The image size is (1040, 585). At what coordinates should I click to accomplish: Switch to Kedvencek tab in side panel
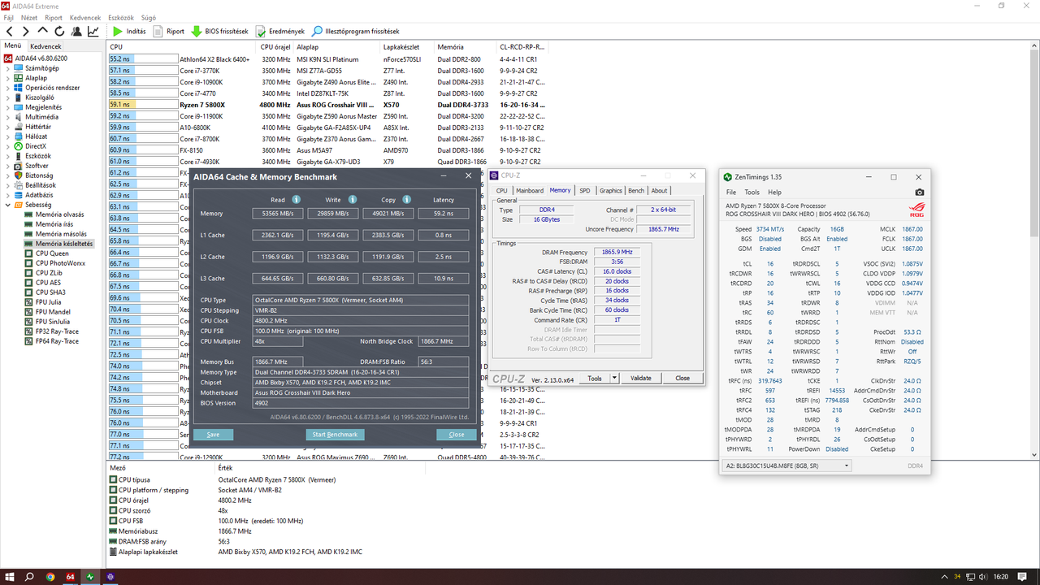[x=46, y=46]
